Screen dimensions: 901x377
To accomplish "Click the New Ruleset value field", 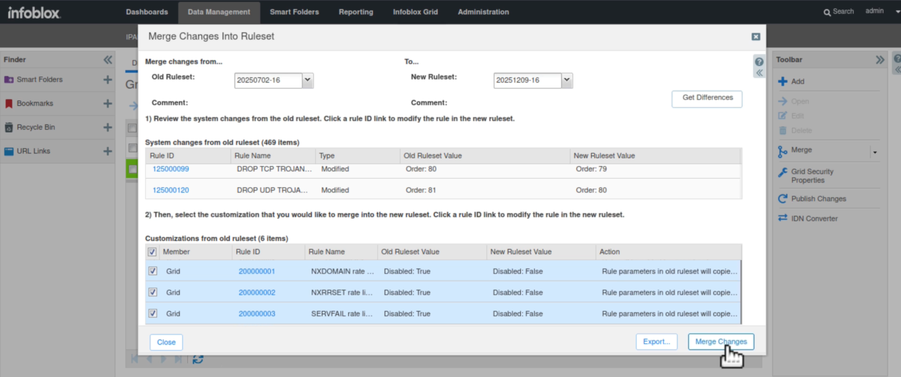I will [527, 81].
